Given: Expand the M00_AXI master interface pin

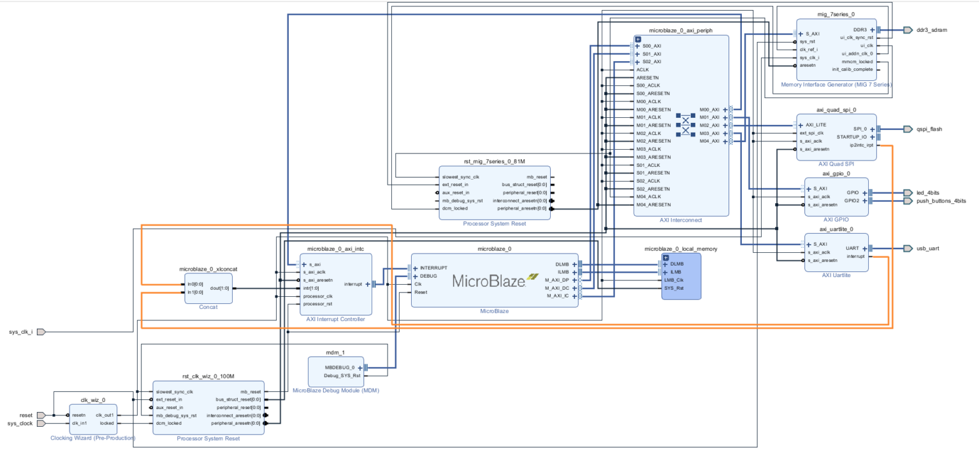Looking at the screenshot, I should coord(727,109).
